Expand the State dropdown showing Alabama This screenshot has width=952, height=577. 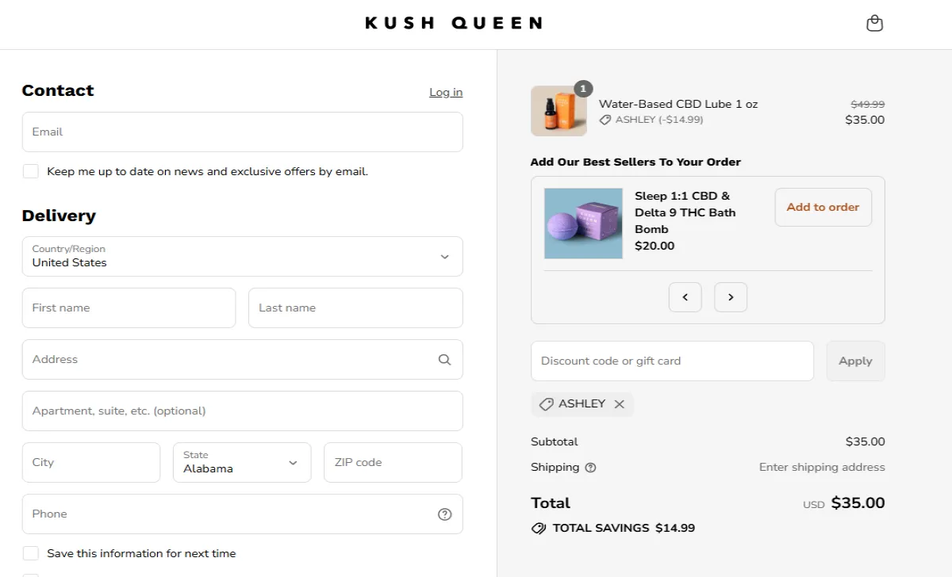click(242, 462)
